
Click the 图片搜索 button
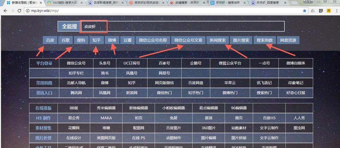tap(241, 40)
